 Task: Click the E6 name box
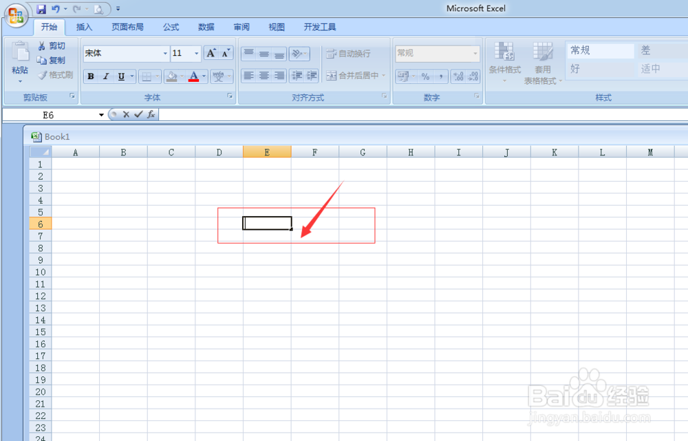pyautogui.click(x=49, y=115)
